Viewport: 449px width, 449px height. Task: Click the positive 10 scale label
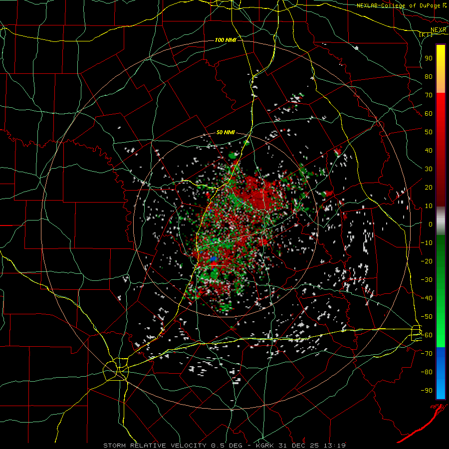(429, 206)
